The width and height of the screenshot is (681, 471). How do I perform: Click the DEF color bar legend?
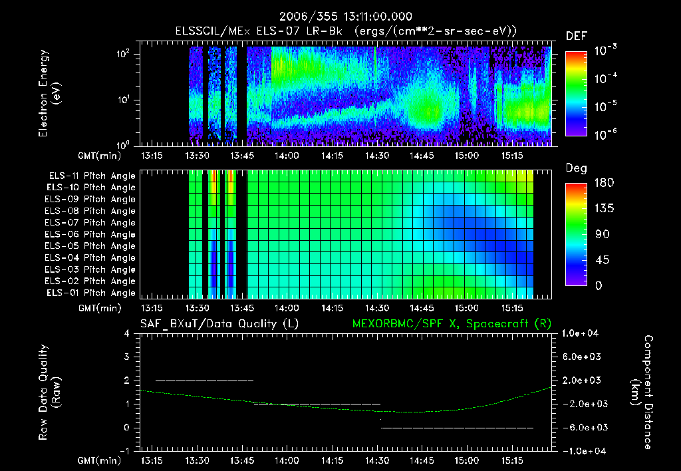576,94
